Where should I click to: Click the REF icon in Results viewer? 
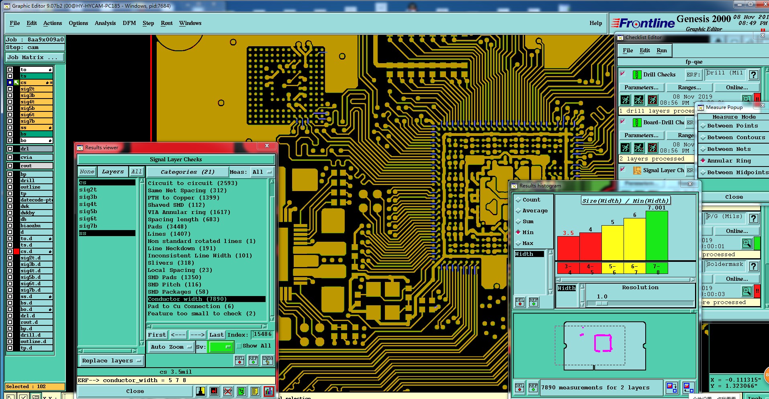253,360
